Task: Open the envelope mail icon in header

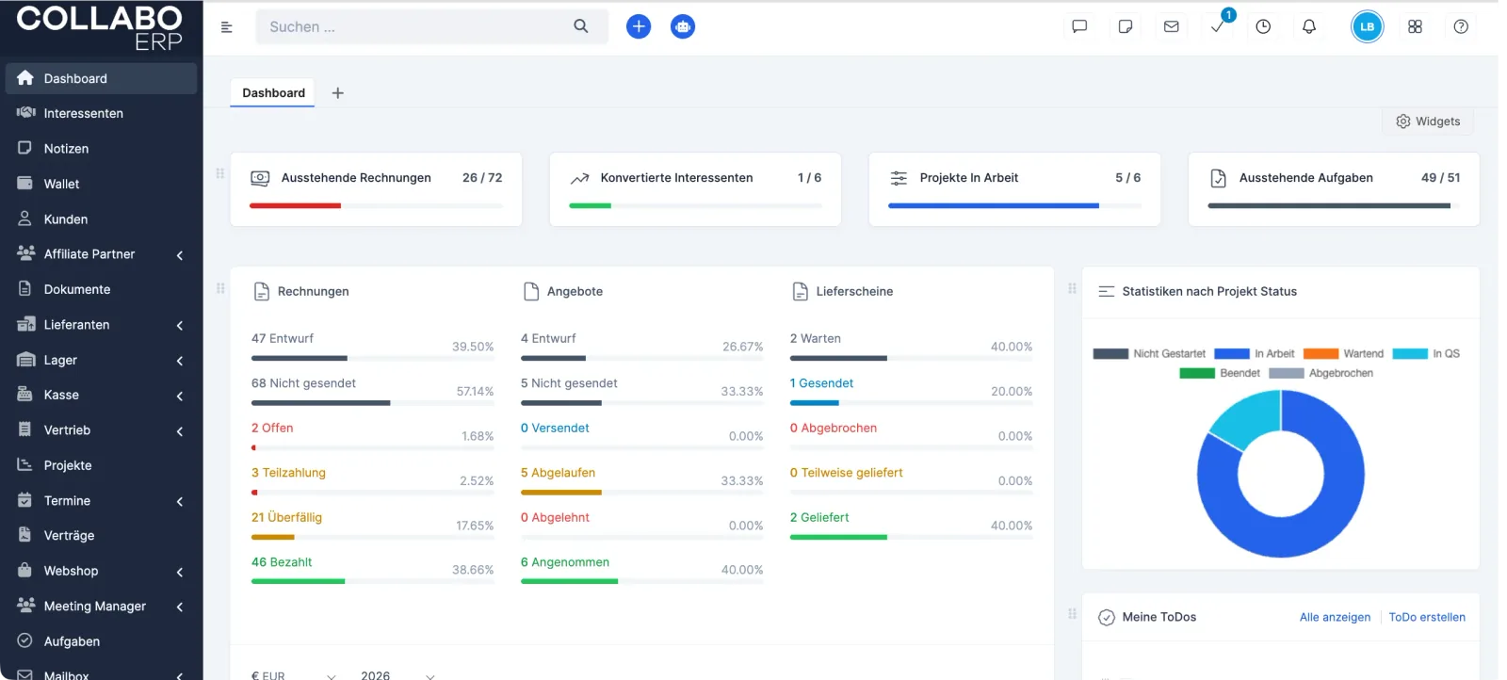Action: [x=1171, y=26]
